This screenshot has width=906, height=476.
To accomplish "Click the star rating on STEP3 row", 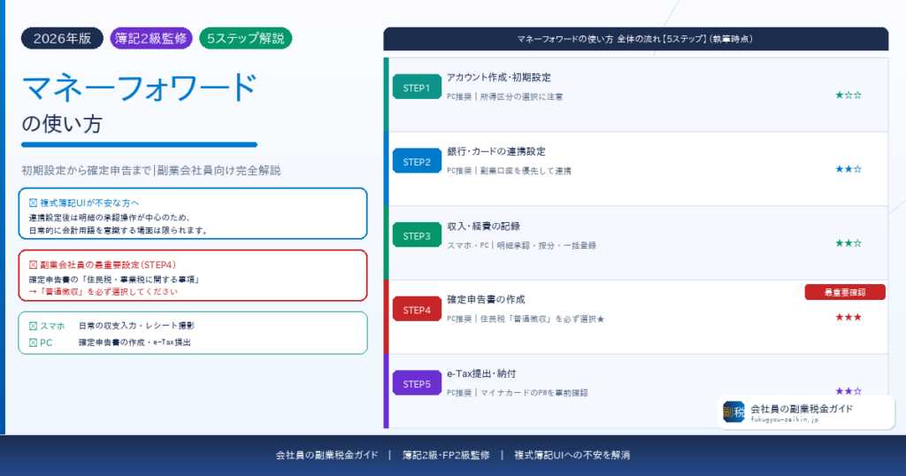I will tap(848, 242).
